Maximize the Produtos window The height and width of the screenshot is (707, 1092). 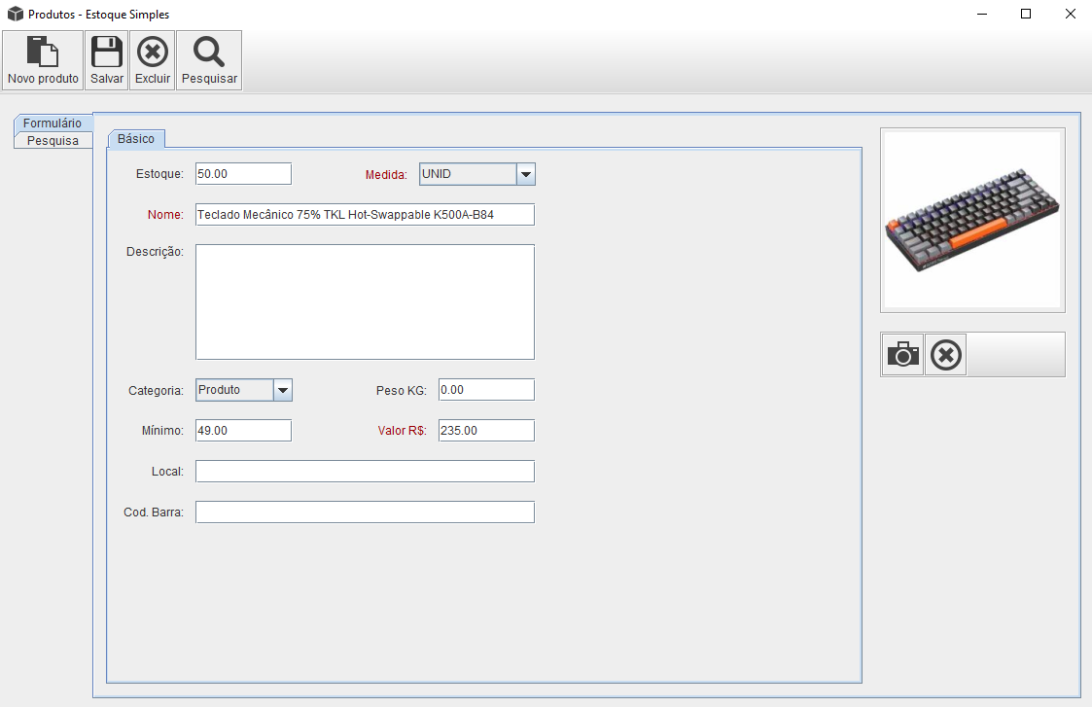click(x=1026, y=15)
